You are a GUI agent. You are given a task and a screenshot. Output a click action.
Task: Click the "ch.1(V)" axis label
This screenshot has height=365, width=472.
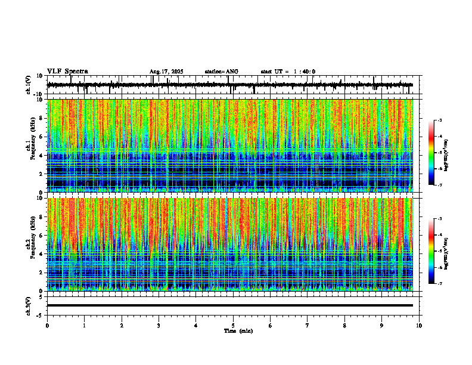(29, 85)
